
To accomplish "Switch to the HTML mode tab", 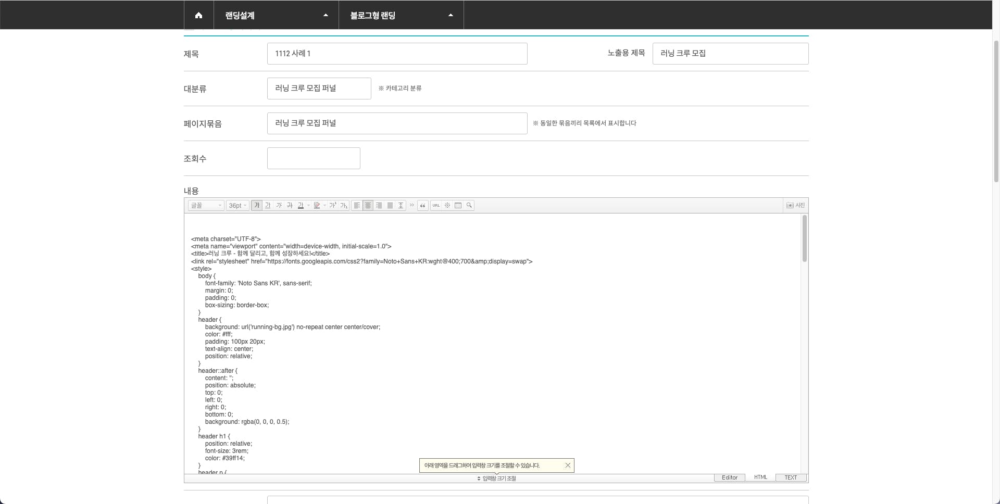I will pos(760,477).
